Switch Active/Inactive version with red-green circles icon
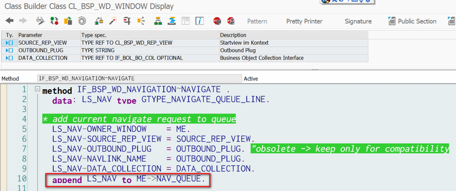This screenshot has width=456, height=191. 54,21
